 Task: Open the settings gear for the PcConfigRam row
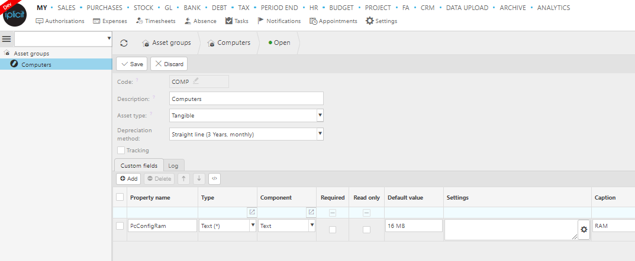pyautogui.click(x=584, y=230)
